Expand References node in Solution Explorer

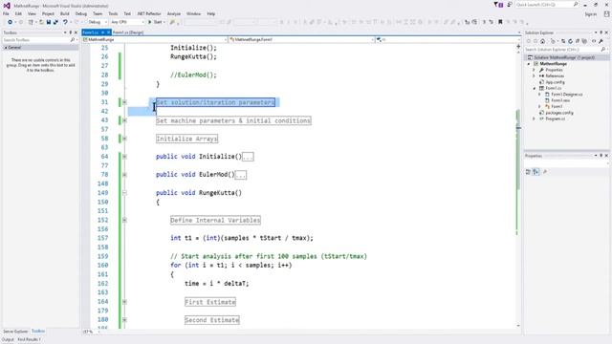pyautogui.click(x=535, y=76)
